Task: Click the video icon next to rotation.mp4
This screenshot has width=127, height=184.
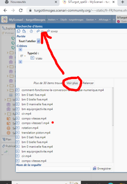Action: coord(17,128)
